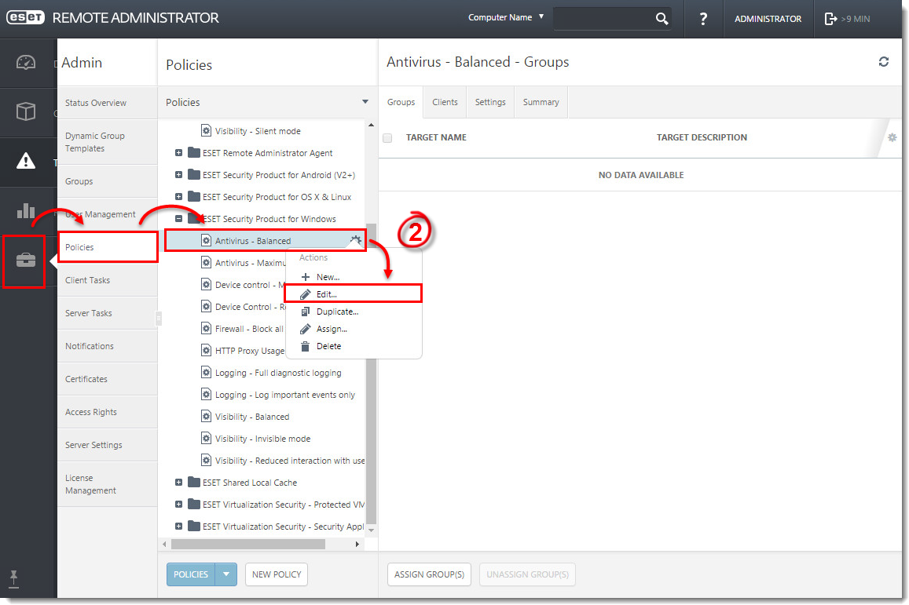
Task: Click the vertical scrollbar of policies tree
Action: point(371,374)
